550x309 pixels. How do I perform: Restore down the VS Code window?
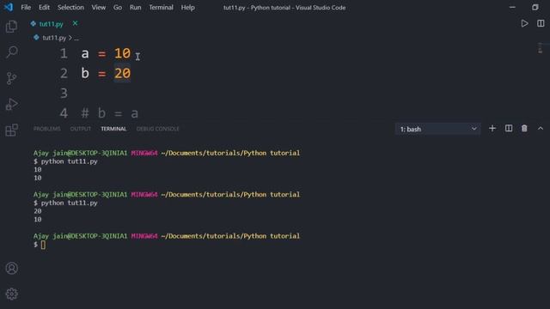pyautogui.click(x=535, y=7)
